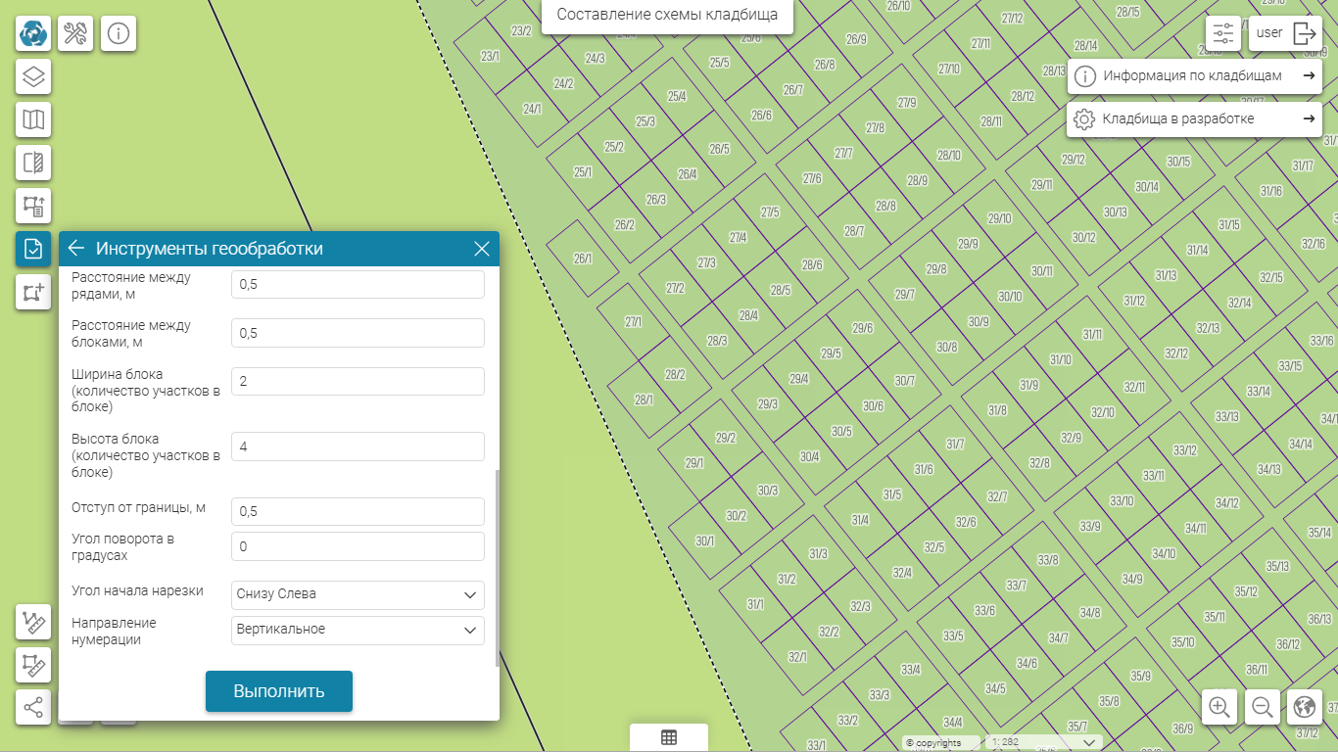
Task: Open the folded basemap icon
Action: [33, 119]
